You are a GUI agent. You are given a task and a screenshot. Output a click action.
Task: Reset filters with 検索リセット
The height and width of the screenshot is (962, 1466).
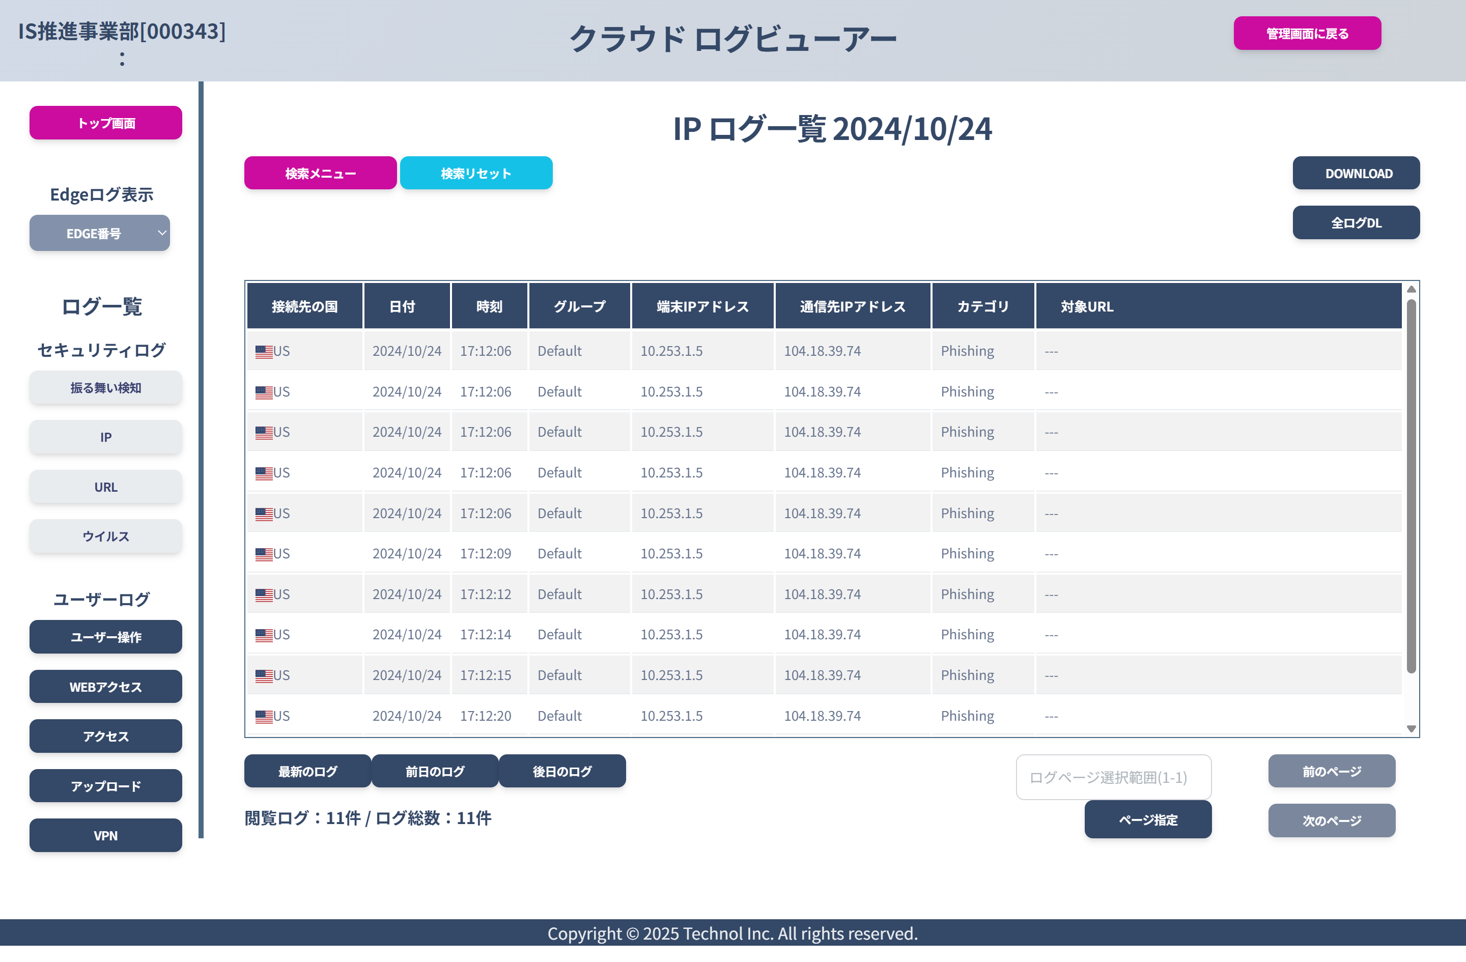click(476, 173)
